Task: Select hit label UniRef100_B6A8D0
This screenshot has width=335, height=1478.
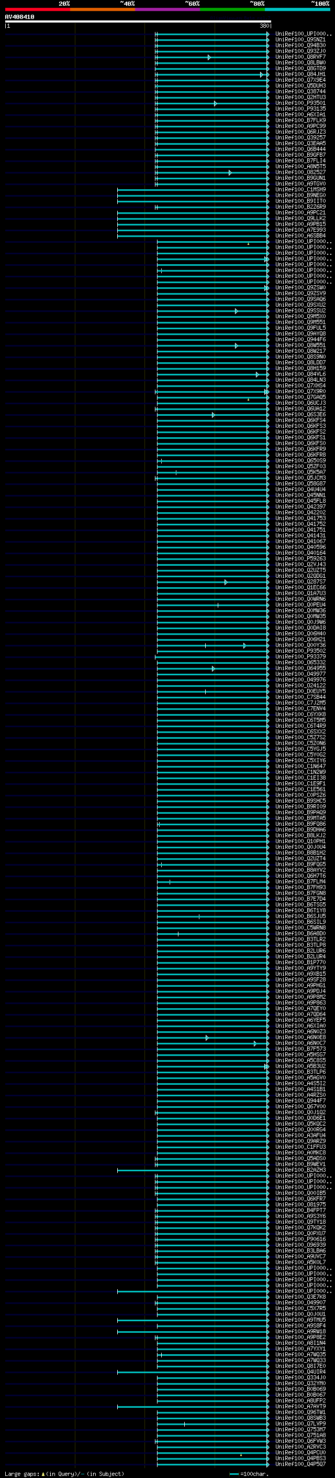Action: pyautogui.click(x=300, y=934)
